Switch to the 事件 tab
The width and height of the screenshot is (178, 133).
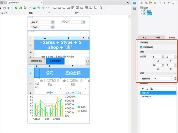(x=158, y=38)
